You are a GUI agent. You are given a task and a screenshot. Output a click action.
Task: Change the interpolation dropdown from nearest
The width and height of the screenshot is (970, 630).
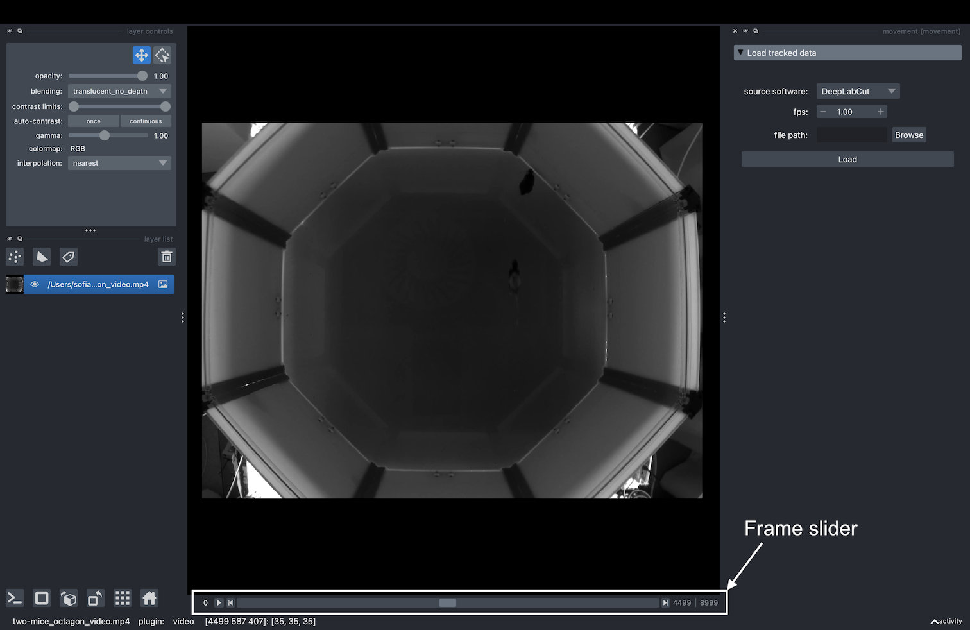[x=119, y=162]
